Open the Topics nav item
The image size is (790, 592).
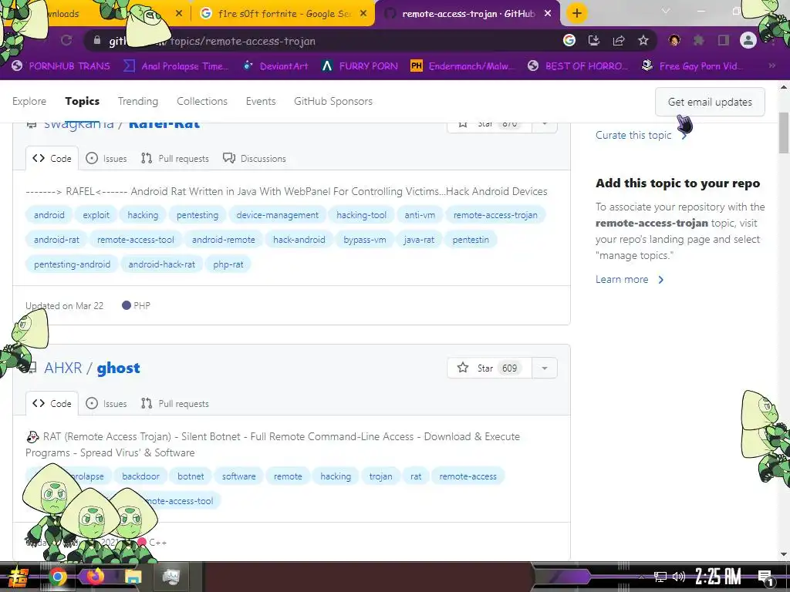(x=82, y=101)
